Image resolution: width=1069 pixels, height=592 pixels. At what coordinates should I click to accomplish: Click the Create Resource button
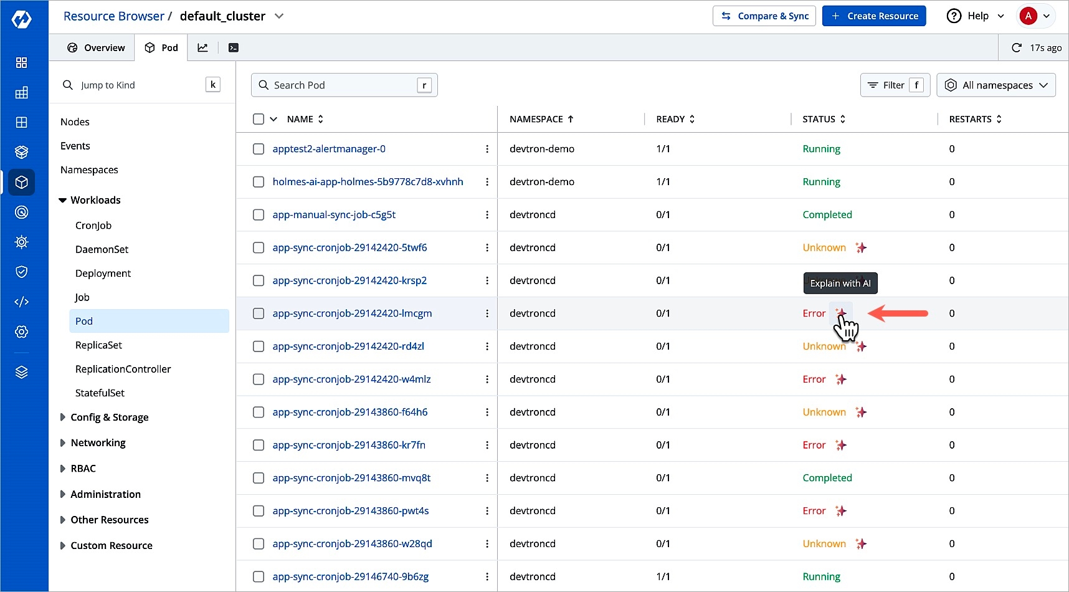click(x=873, y=16)
